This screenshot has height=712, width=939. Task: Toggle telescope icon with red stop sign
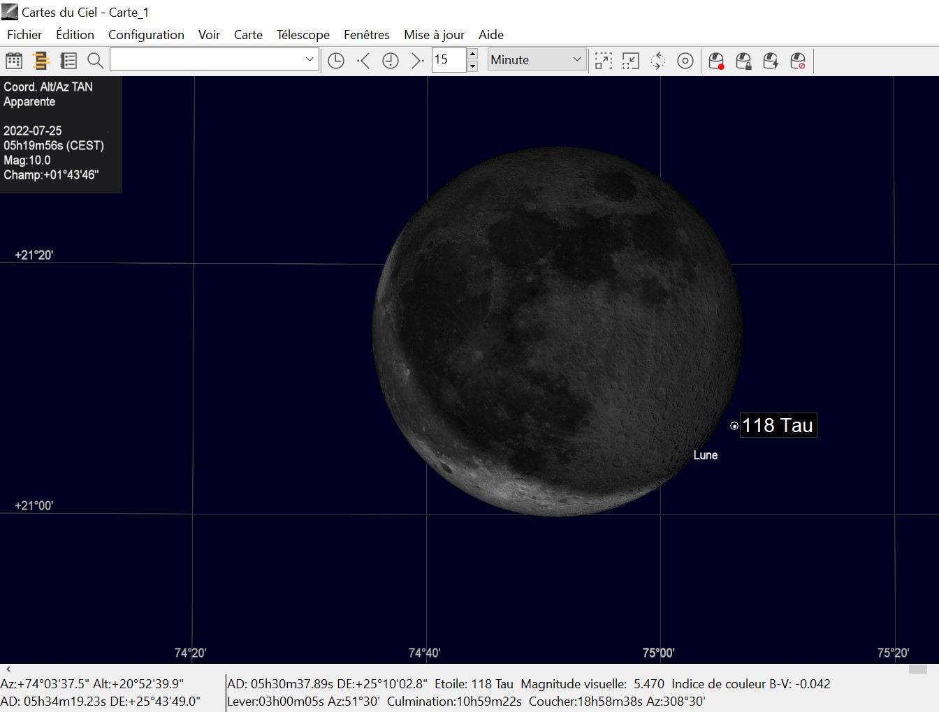[x=798, y=61]
